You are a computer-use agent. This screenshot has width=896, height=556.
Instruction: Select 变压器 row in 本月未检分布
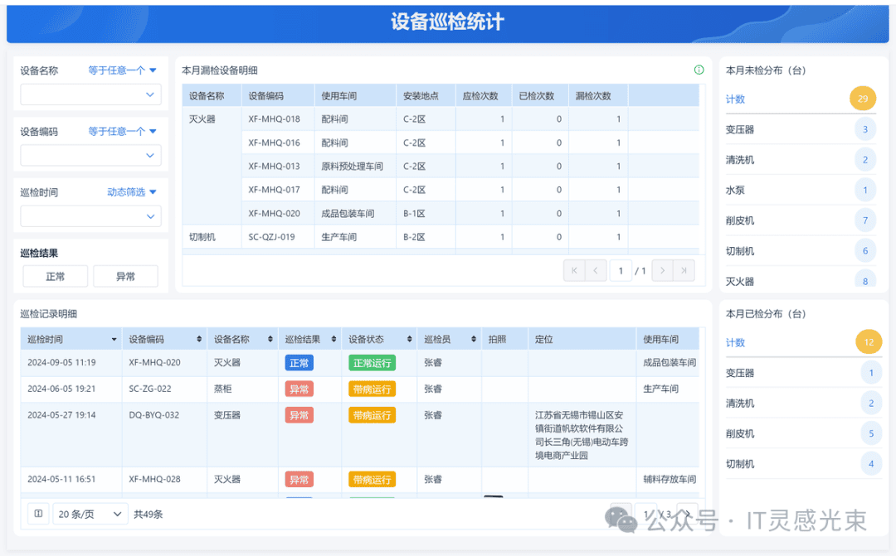point(801,129)
